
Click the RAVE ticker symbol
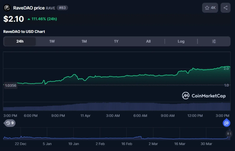click(x=51, y=8)
